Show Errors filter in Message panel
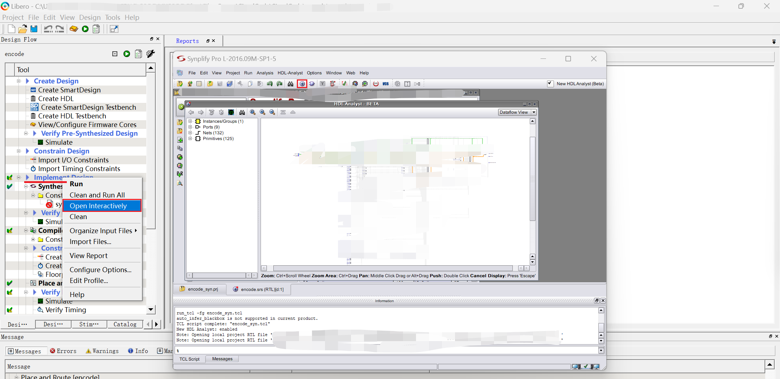This screenshot has height=379, width=780. coord(63,351)
